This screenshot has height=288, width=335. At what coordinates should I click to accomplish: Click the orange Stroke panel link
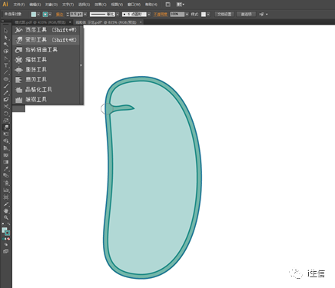click(59, 15)
